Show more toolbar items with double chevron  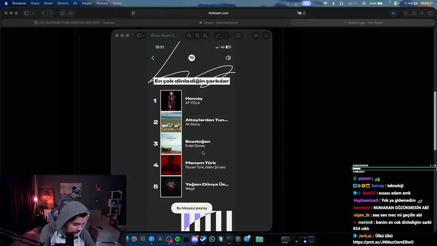[x=256, y=36]
